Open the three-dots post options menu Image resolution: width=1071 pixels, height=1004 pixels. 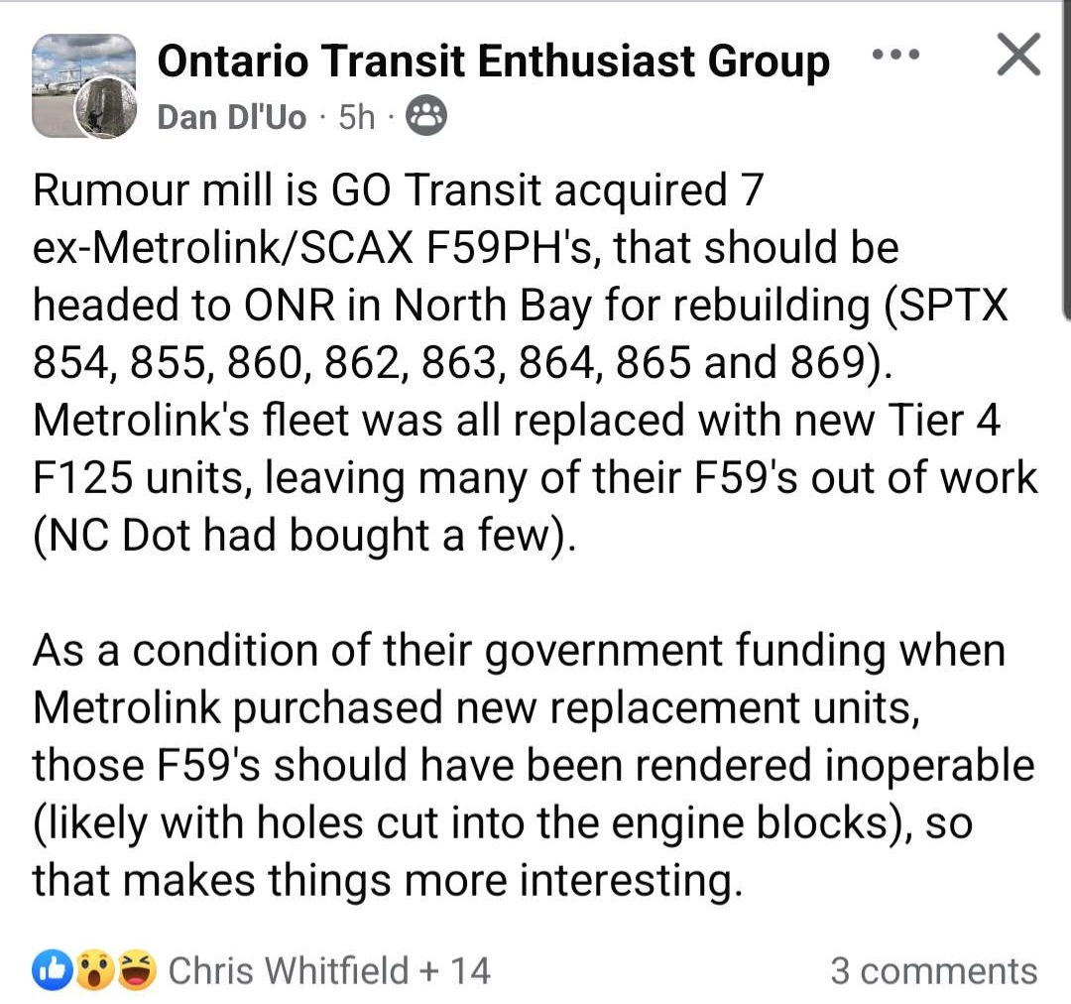[x=894, y=56]
